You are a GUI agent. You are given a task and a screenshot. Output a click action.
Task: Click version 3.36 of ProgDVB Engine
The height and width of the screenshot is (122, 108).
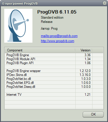[x=87, y=55]
